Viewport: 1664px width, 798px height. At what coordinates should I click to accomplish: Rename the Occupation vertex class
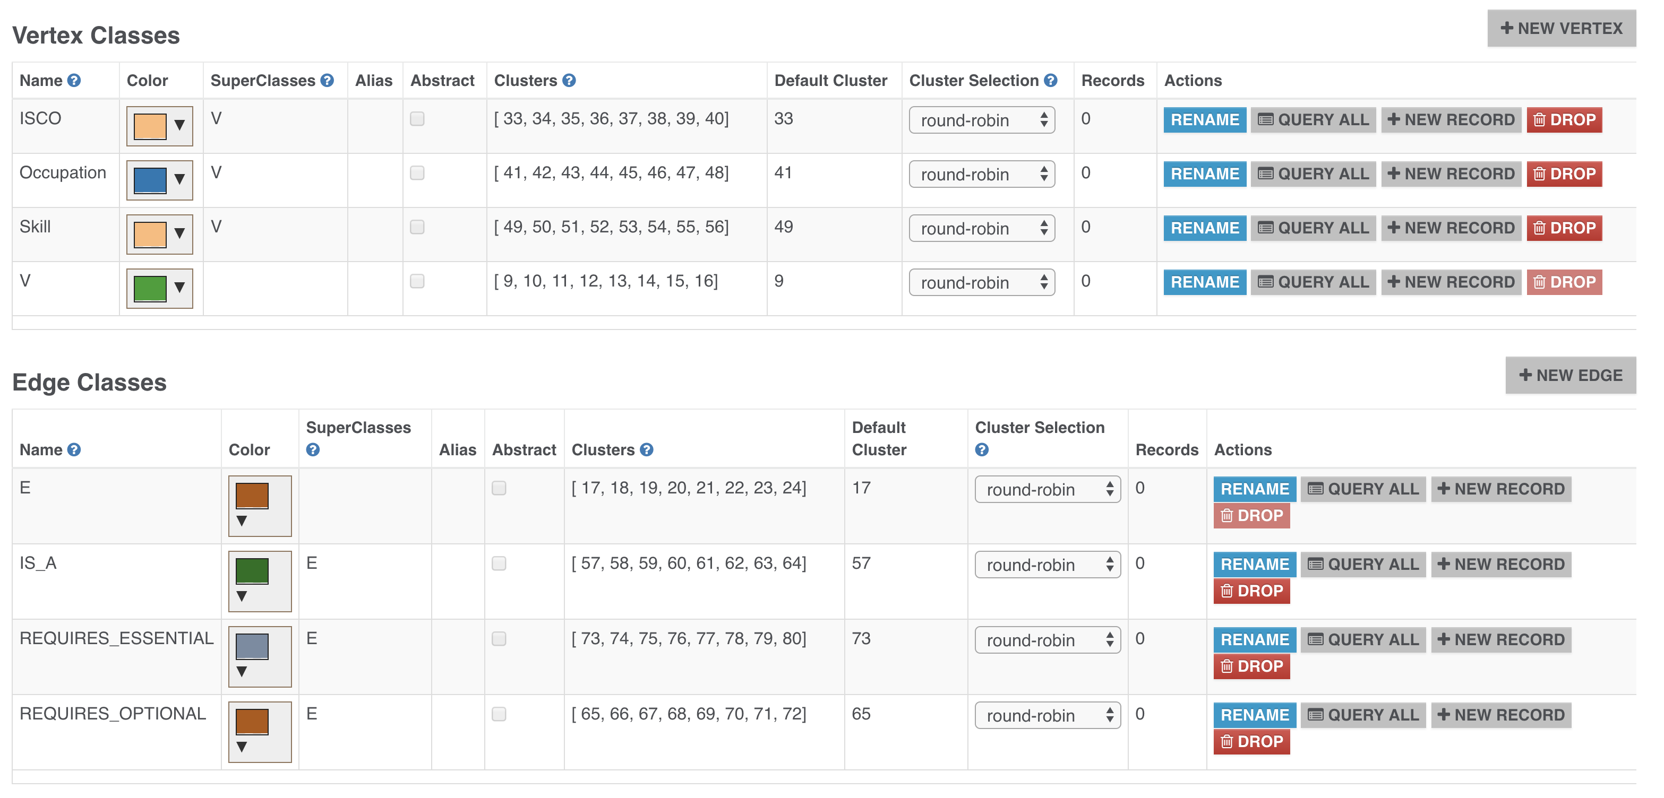1205,175
